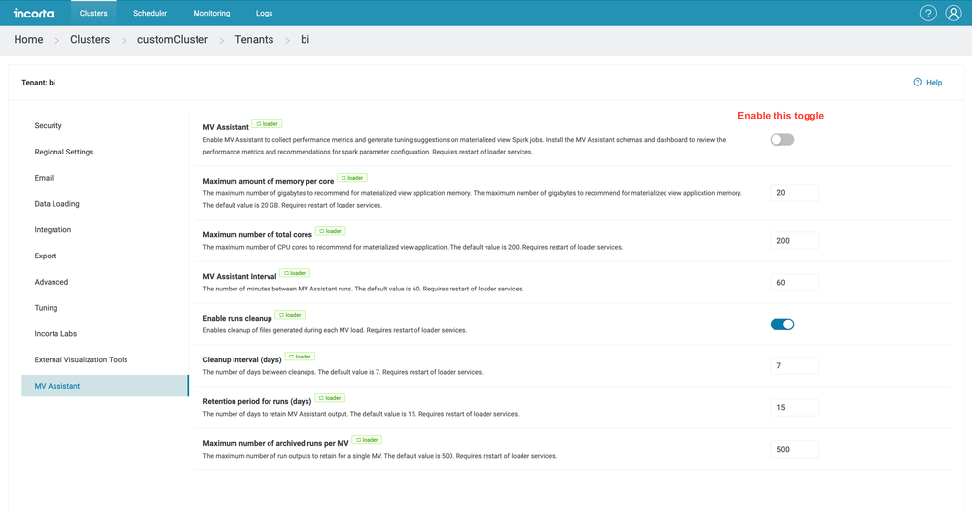The width and height of the screenshot is (972, 512).
Task: Switch to the Scheduler tab
Action: [x=150, y=14]
